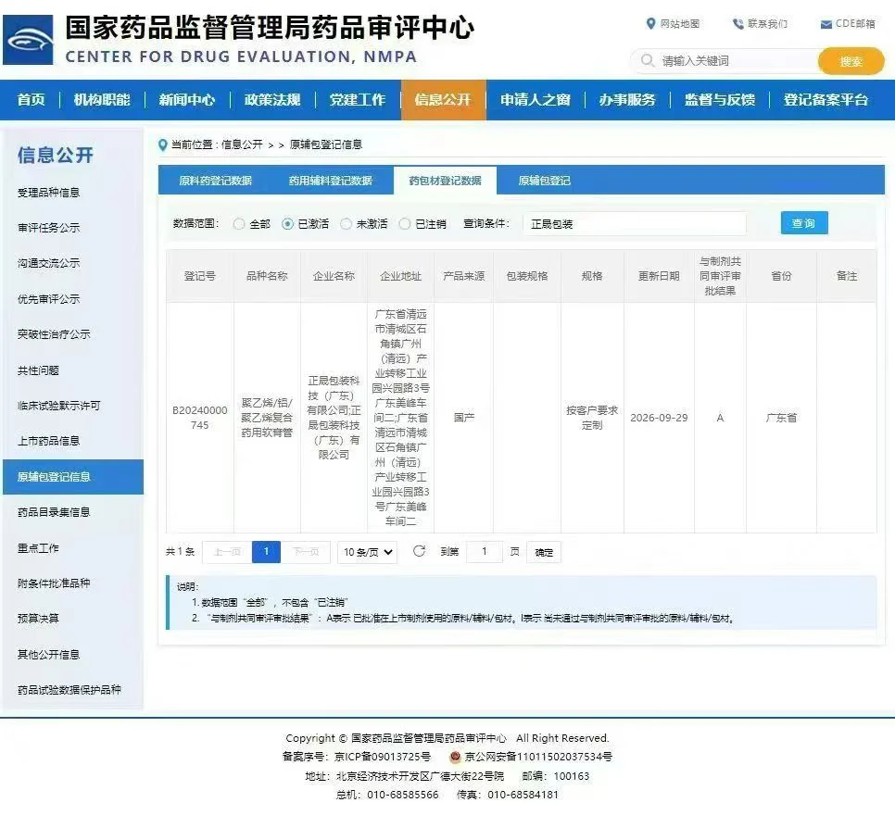Open 信息公开 navigation item
Viewport: 895px width, 815px height.
[x=443, y=100]
